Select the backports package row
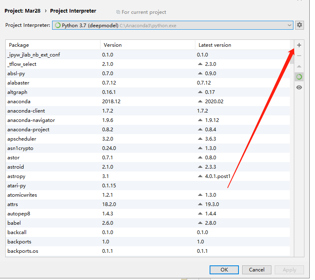Viewport: 315px width, 280px height. (148, 242)
